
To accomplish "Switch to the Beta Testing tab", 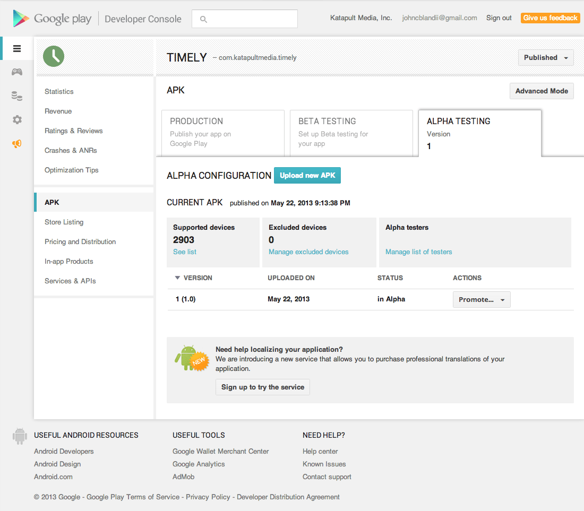I will pyautogui.click(x=351, y=133).
